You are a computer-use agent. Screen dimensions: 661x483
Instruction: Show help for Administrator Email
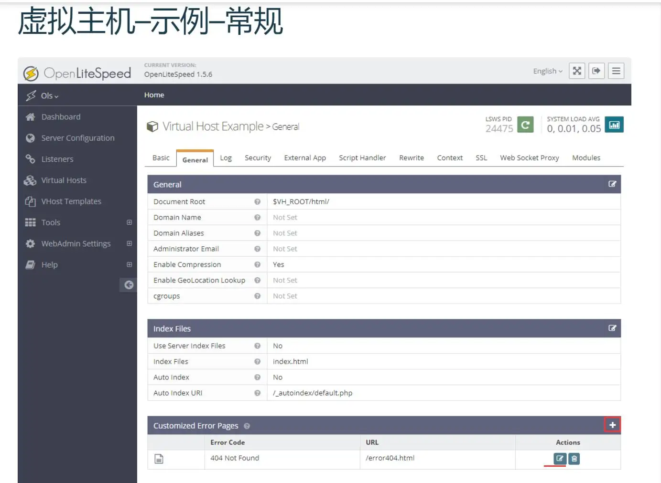(x=257, y=249)
